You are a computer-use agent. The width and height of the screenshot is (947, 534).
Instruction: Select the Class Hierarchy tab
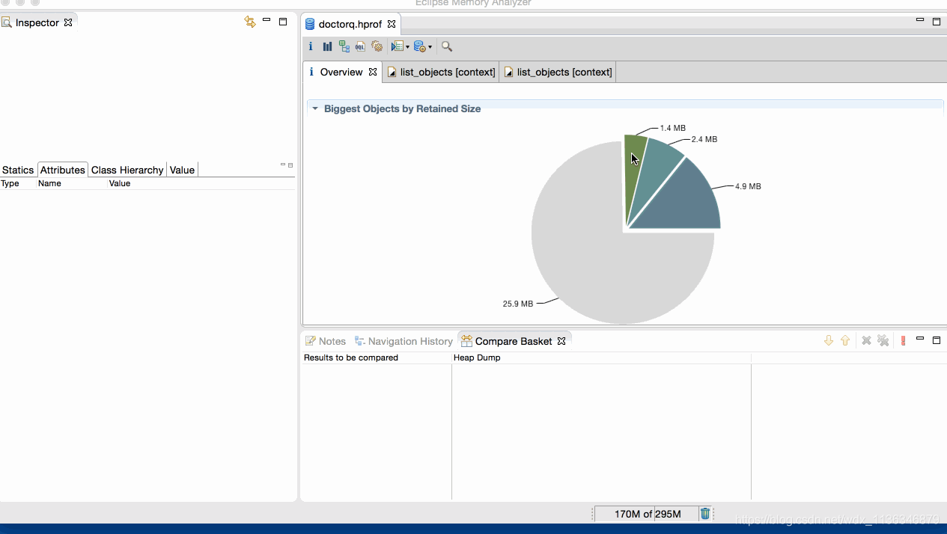127,170
